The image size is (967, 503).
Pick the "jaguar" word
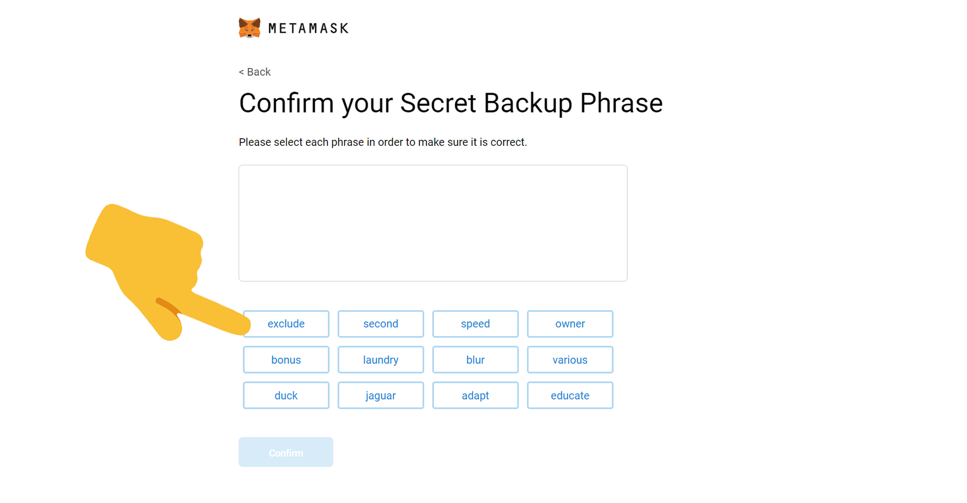[x=381, y=396]
